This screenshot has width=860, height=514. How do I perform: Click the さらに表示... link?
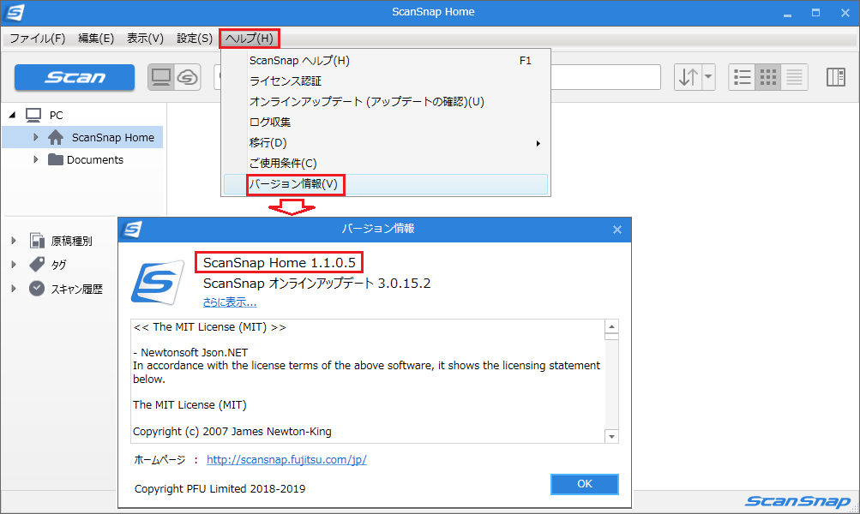[229, 302]
